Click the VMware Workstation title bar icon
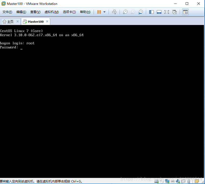The height and width of the screenshot is (184, 205). (x=4, y=4)
